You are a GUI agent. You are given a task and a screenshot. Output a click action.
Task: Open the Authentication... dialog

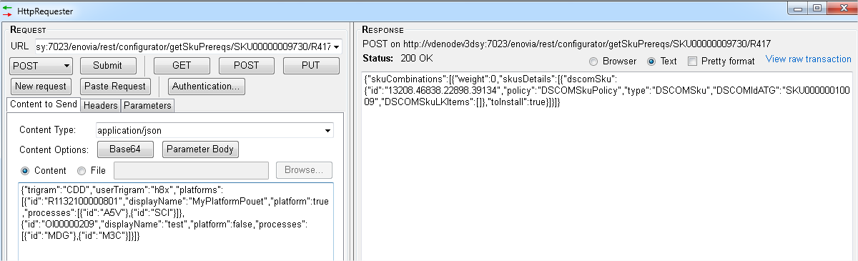pos(207,87)
